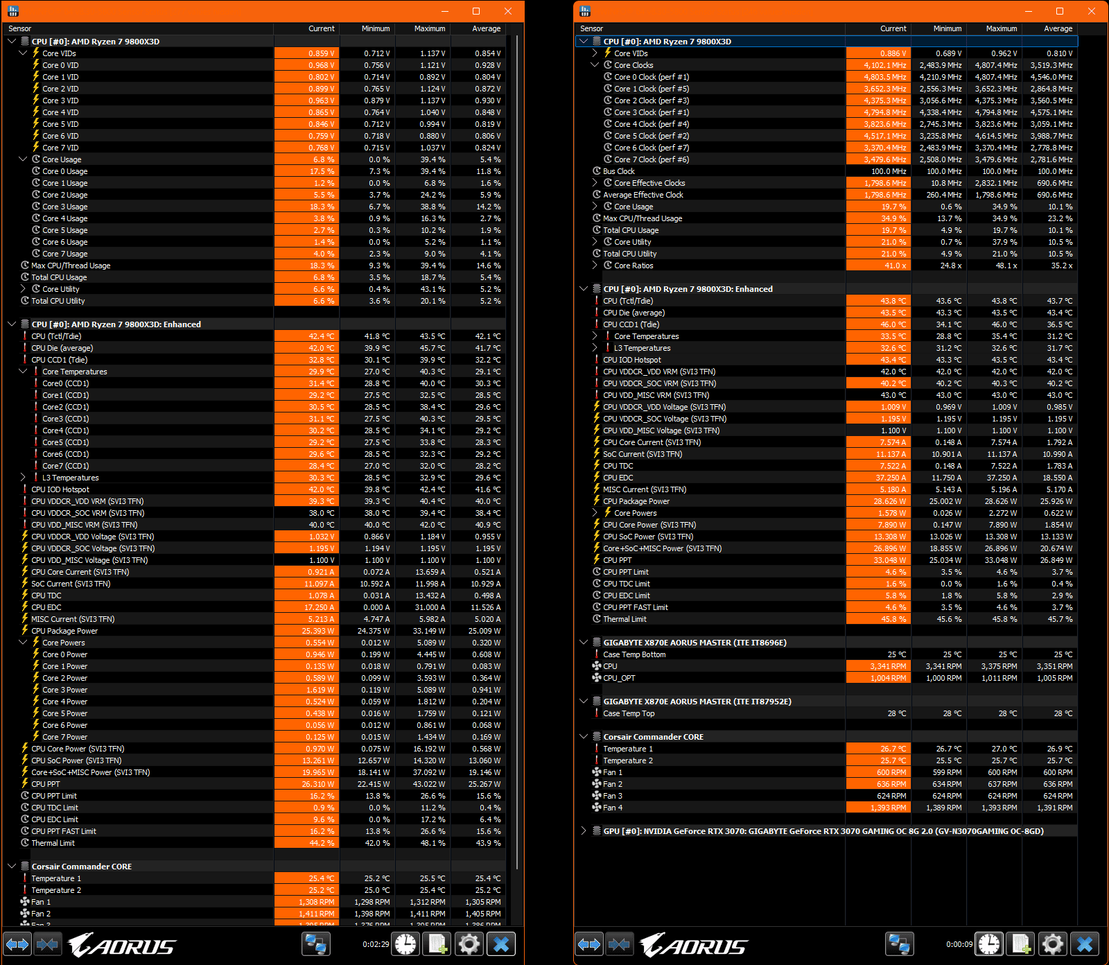1109x965 pixels.
Task: Click the blue X icon near timer 0:00:09
Action: point(1085,944)
